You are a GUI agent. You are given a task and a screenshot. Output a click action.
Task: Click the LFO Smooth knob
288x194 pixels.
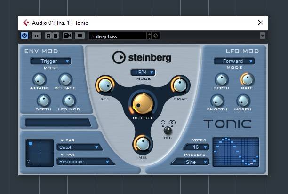point(217,101)
